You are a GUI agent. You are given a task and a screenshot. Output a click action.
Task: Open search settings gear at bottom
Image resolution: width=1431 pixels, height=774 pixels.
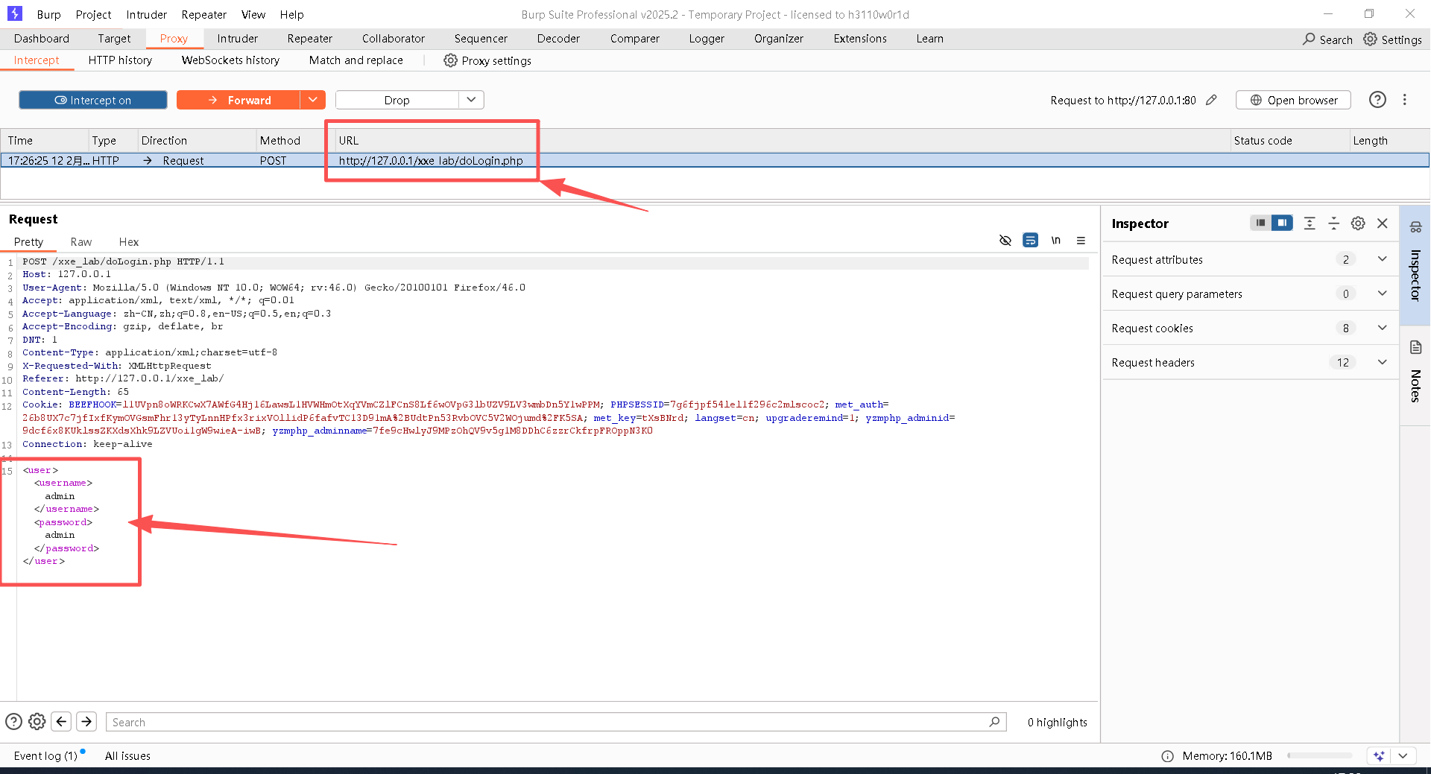37,721
